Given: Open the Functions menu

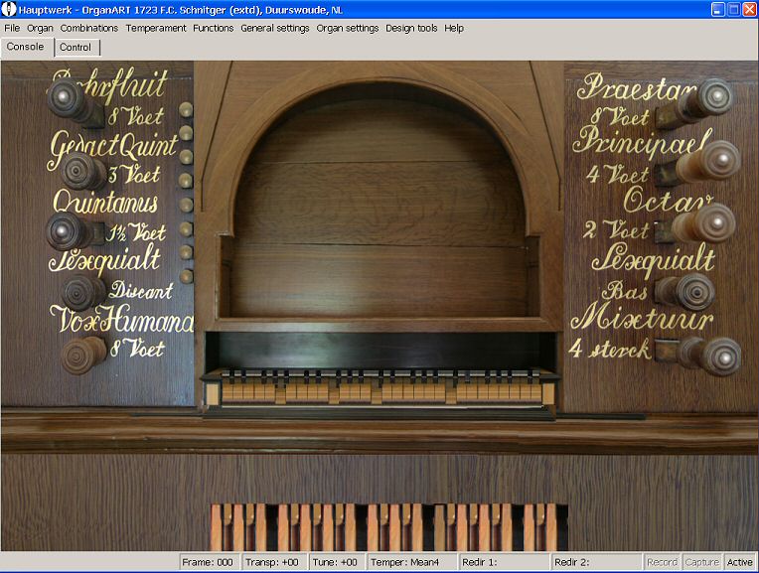Looking at the screenshot, I should tap(213, 28).
